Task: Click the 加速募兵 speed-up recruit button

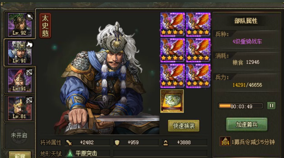Action: (247, 124)
